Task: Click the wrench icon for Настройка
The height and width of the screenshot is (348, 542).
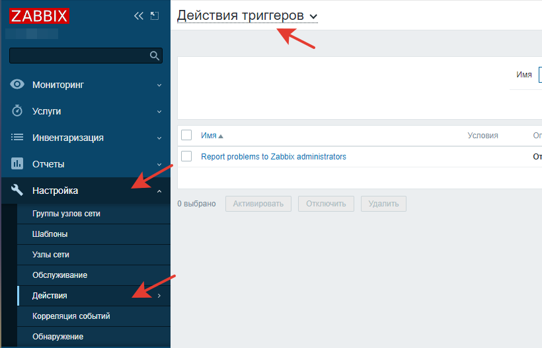Action: point(17,190)
